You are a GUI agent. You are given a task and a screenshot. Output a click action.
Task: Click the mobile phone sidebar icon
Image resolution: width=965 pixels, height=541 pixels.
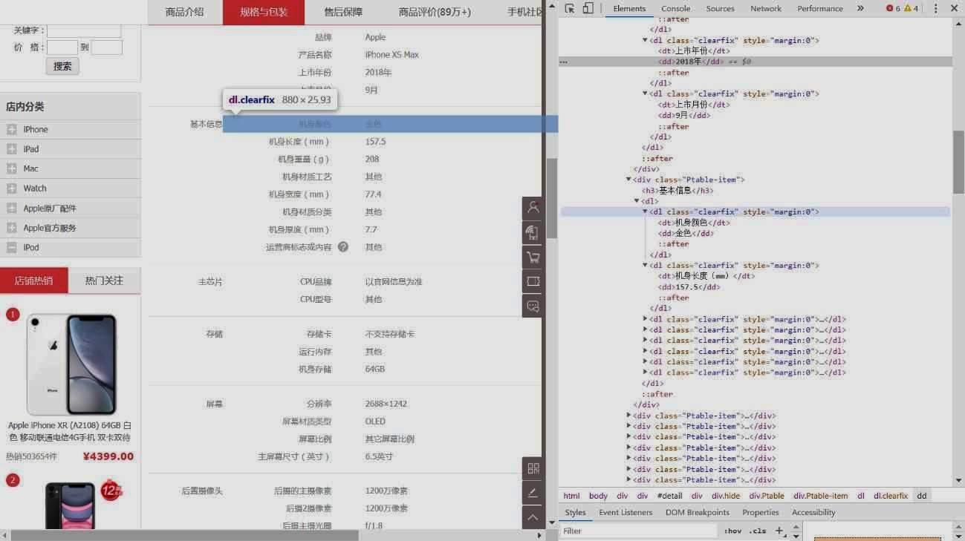click(x=533, y=232)
